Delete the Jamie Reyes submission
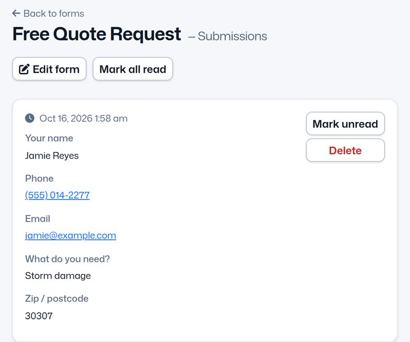 click(x=345, y=150)
